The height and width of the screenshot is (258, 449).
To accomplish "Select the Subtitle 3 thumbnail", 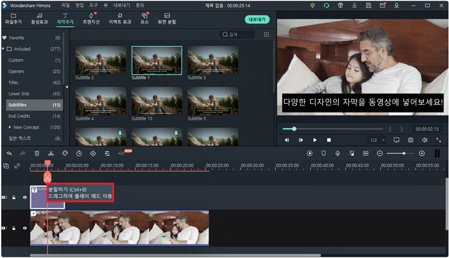I will pyautogui.click(x=213, y=61).
